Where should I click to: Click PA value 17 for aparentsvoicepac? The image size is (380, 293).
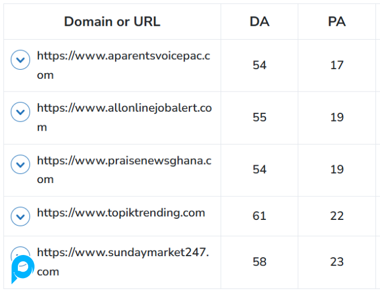pos(337,65)
